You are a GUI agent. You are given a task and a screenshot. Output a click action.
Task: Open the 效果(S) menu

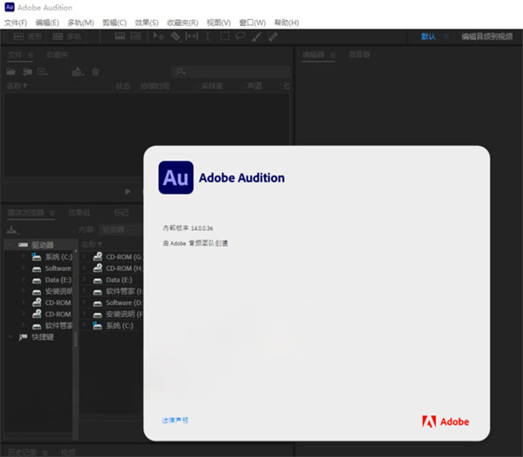coord(146,23)
